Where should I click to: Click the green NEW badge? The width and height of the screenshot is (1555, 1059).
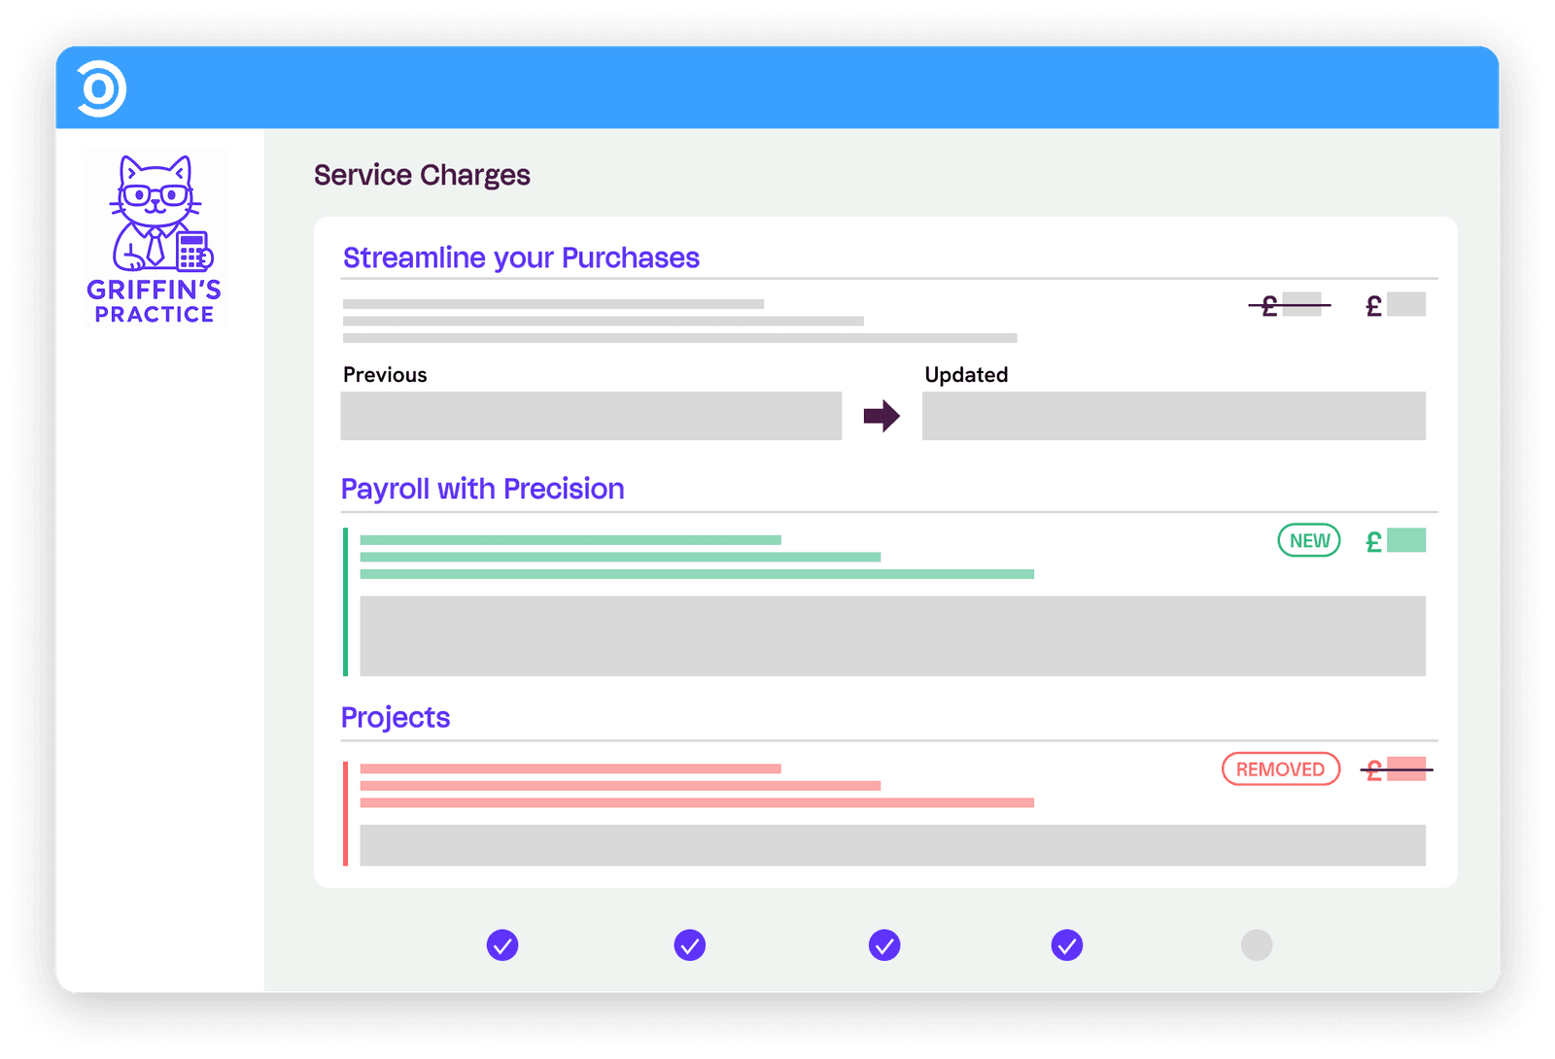(x=1309, y=540)
